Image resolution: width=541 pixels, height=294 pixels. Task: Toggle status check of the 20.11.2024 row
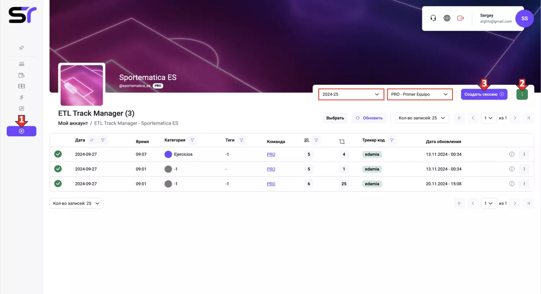(x=58, y=184)
